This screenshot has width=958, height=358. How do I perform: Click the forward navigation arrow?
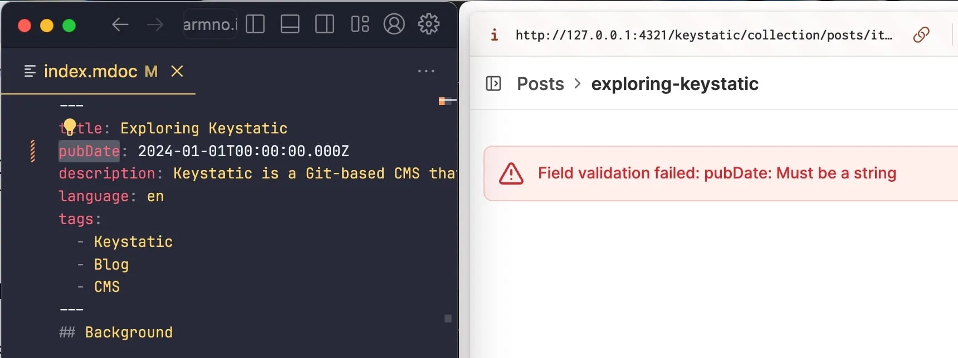(x=155, y=24)
